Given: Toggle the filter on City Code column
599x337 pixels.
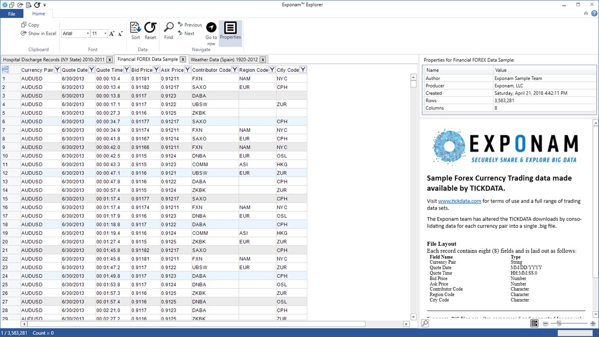Looking at the screenshot, I should (x=303, y=69).
